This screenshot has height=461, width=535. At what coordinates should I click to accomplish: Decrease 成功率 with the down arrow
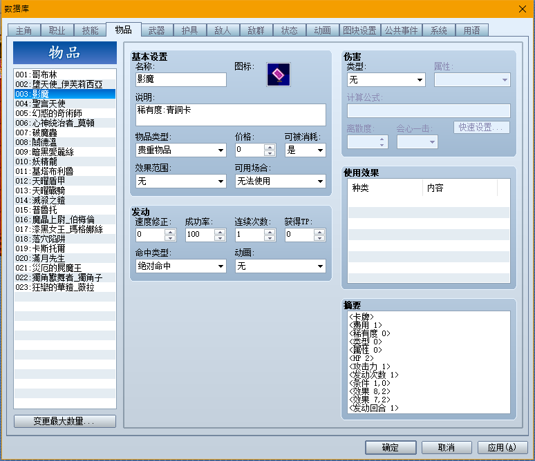click(220, 238)
